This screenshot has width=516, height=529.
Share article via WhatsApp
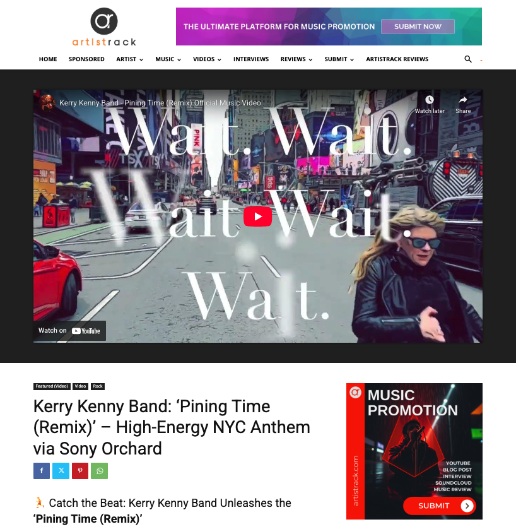[x=100, y=471]
